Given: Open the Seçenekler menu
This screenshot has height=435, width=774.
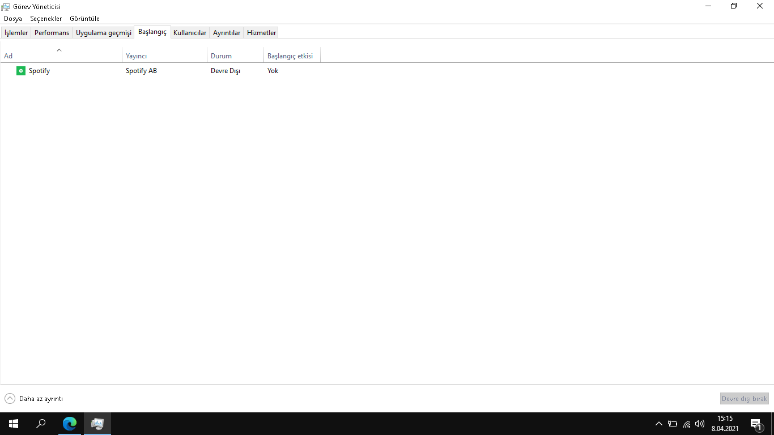Looking at the screenshot, I should click(46, 19).
